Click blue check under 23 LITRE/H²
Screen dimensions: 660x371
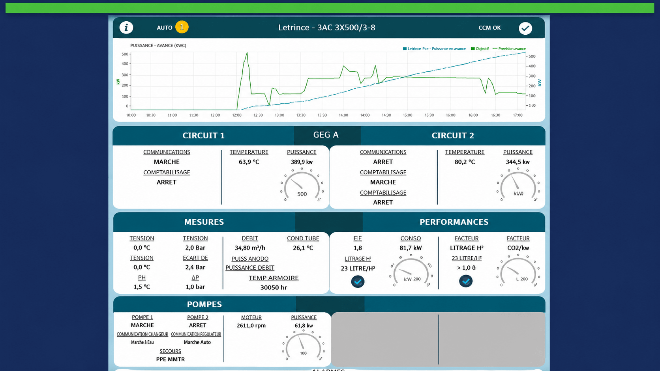(358, 282)
